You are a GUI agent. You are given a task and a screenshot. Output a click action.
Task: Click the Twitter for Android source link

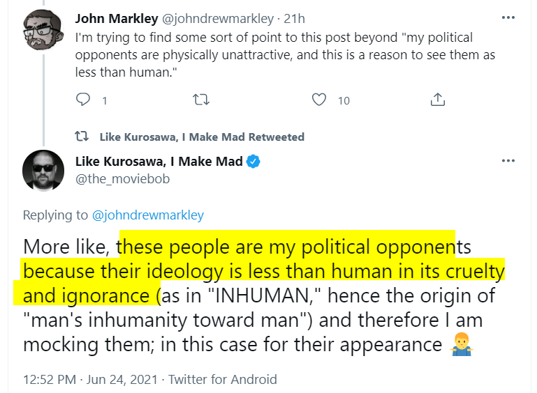click(223, 379)
